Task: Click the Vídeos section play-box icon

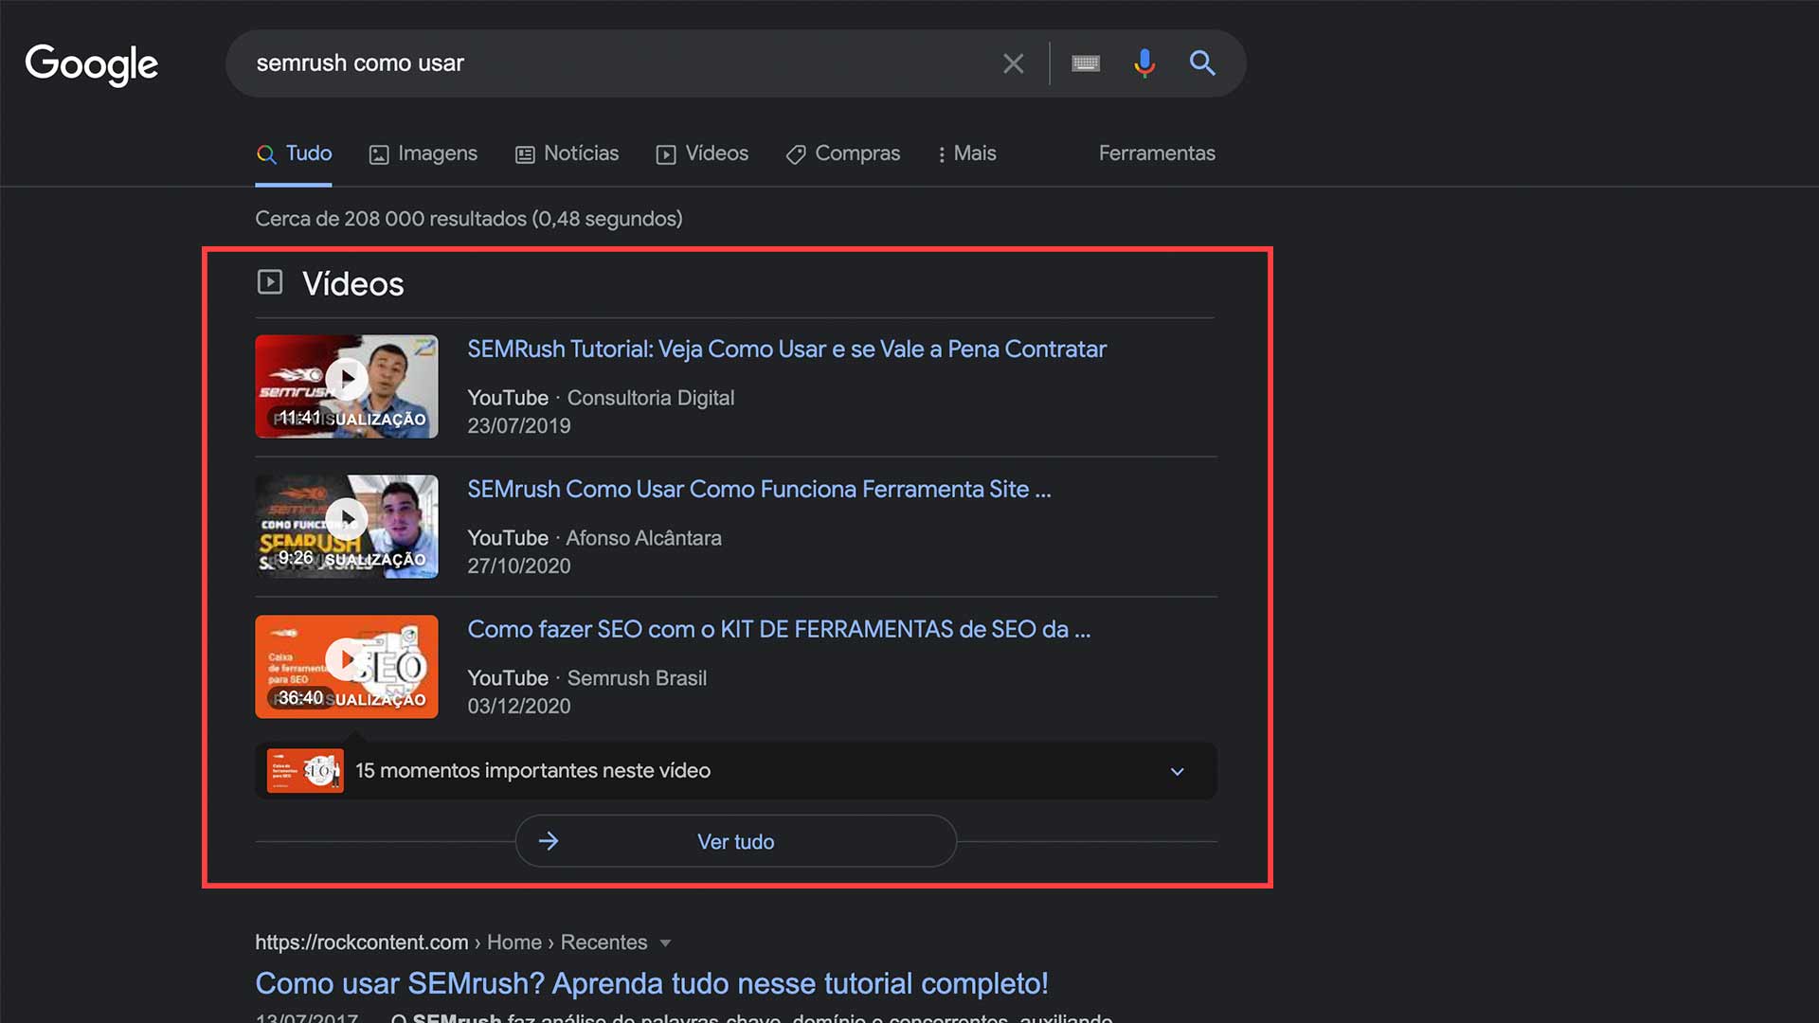Action: 270,282
